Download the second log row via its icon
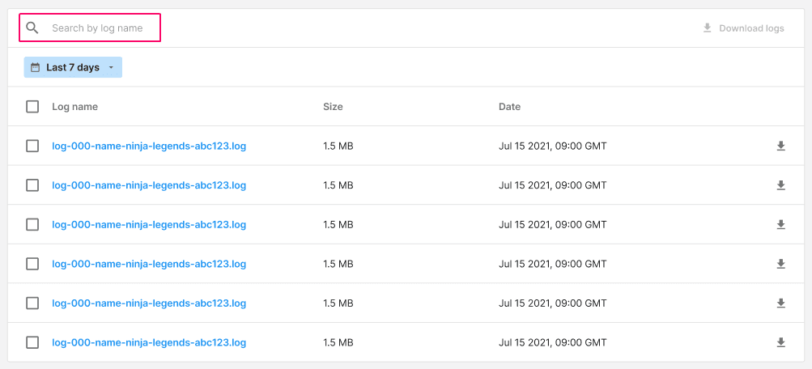 point(781,185)
